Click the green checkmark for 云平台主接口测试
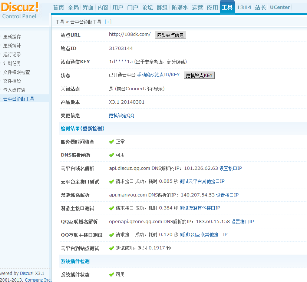Screen dimensions: 307x282 click(112, 182)
